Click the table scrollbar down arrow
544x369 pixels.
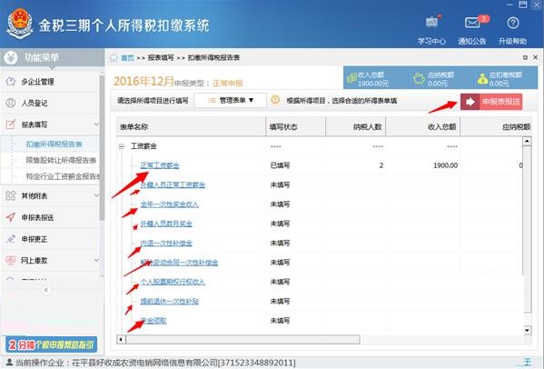coord(527,330)
